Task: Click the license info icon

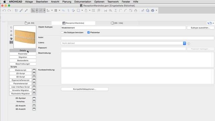Action: [189, 43]
